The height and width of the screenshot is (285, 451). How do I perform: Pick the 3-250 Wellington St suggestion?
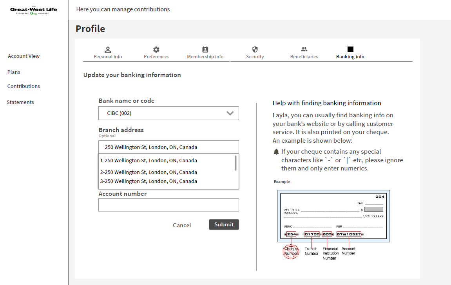coord(149,181)
